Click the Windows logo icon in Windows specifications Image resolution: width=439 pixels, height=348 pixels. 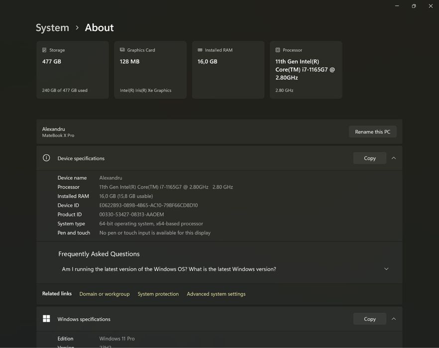pos(46,319)
